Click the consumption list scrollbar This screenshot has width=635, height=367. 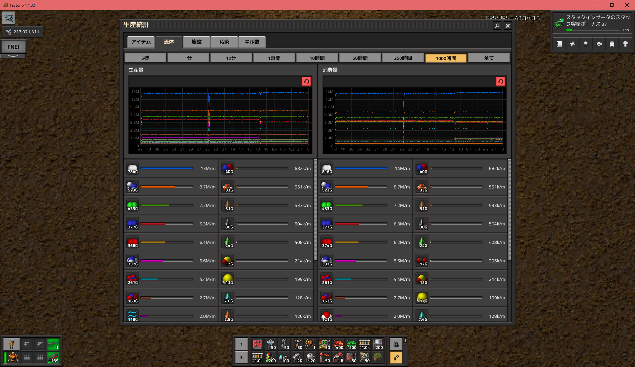[x=510, y=210]
